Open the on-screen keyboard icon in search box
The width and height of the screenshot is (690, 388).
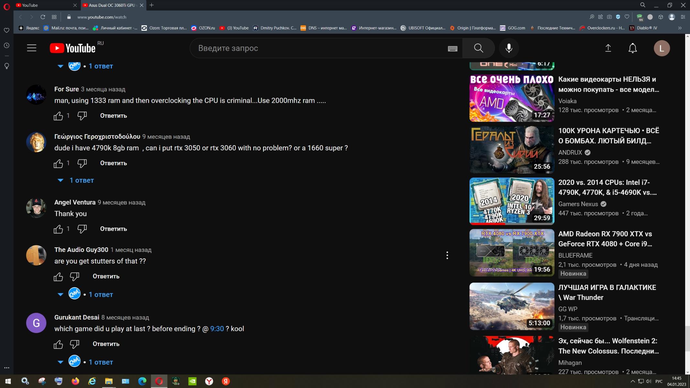pos(453,48)
